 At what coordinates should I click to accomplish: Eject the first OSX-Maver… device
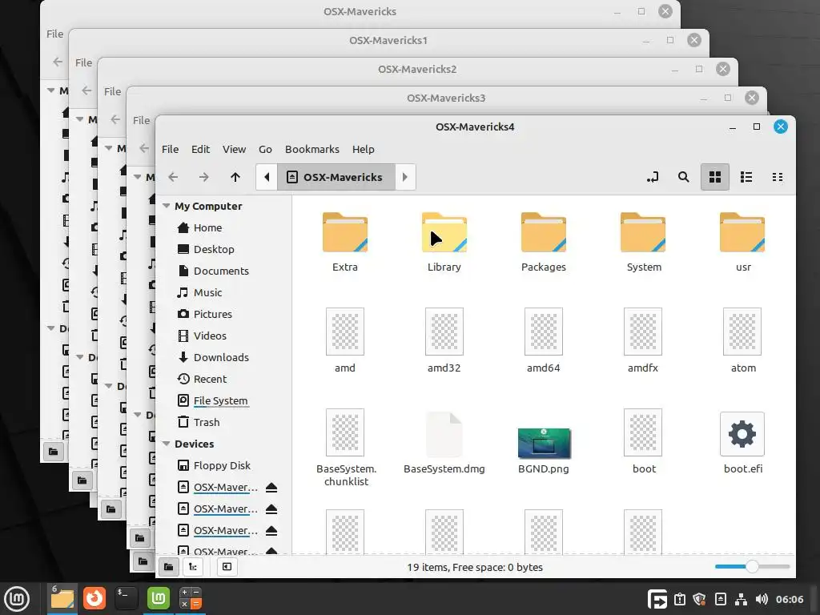point(271,488)
